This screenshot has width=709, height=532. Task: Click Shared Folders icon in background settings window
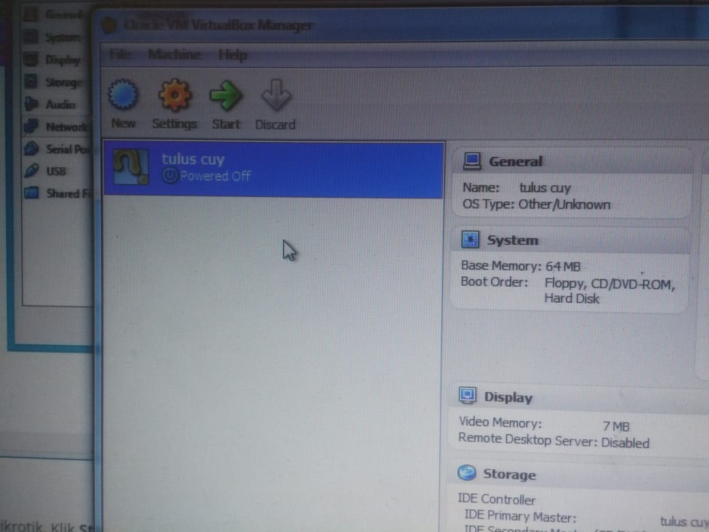click(x=31, y=193)
